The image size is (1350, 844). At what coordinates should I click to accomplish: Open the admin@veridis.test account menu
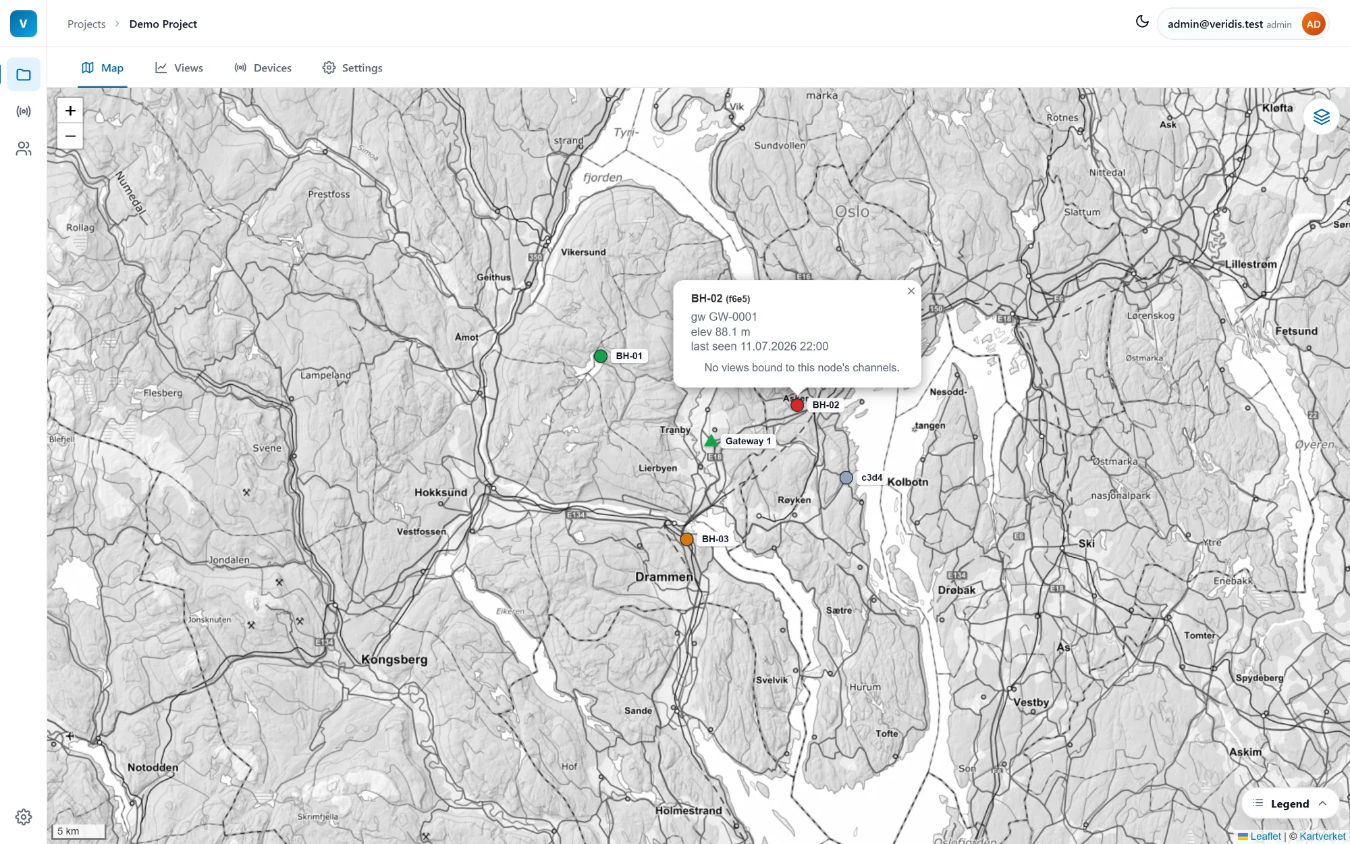pos(1243,24)
